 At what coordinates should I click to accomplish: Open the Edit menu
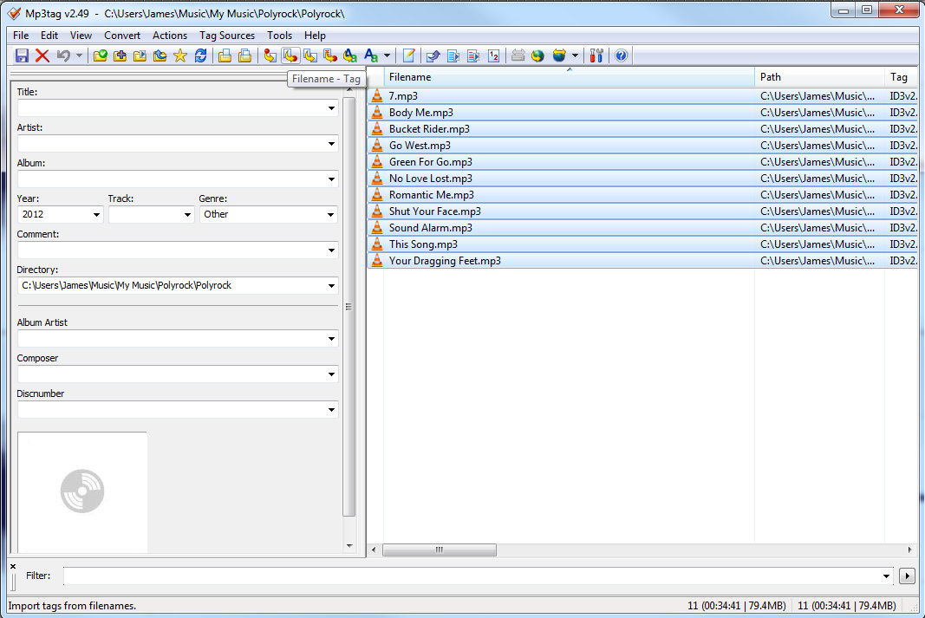[49, 36]
